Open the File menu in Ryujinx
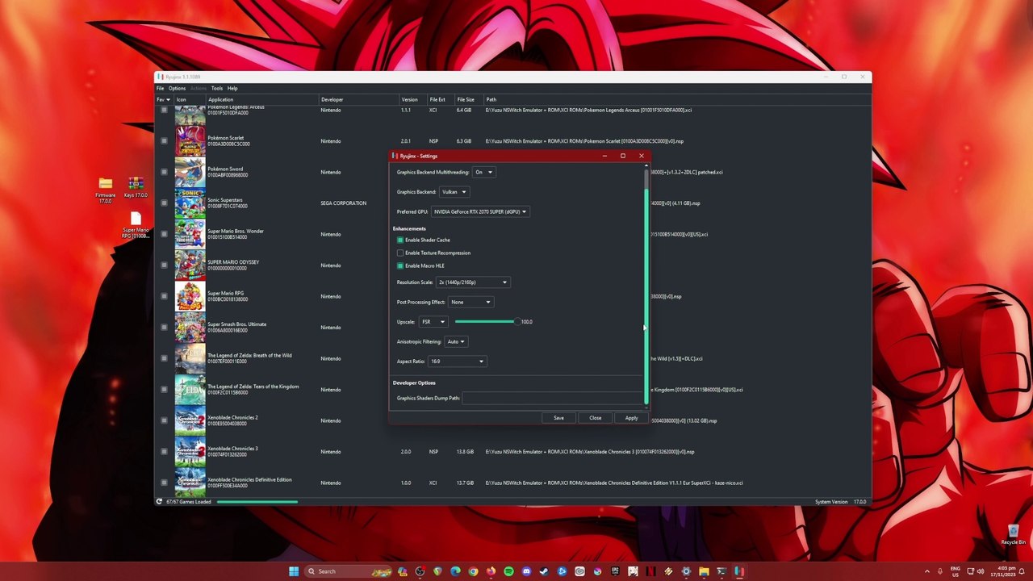This screenshot has height=581, width=1033. pyautogui.click(x=160, y=88)
